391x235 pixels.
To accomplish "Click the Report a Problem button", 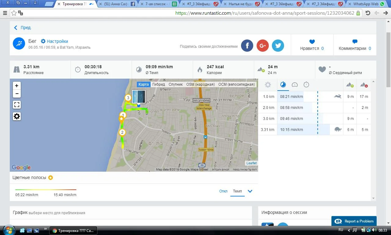I will click(x=354, y=221).
